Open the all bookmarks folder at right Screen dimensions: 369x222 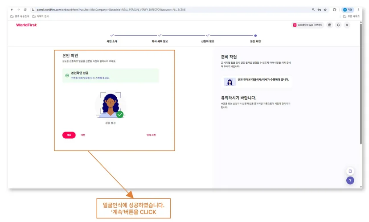pyautogui.click(x=351, y=16)
